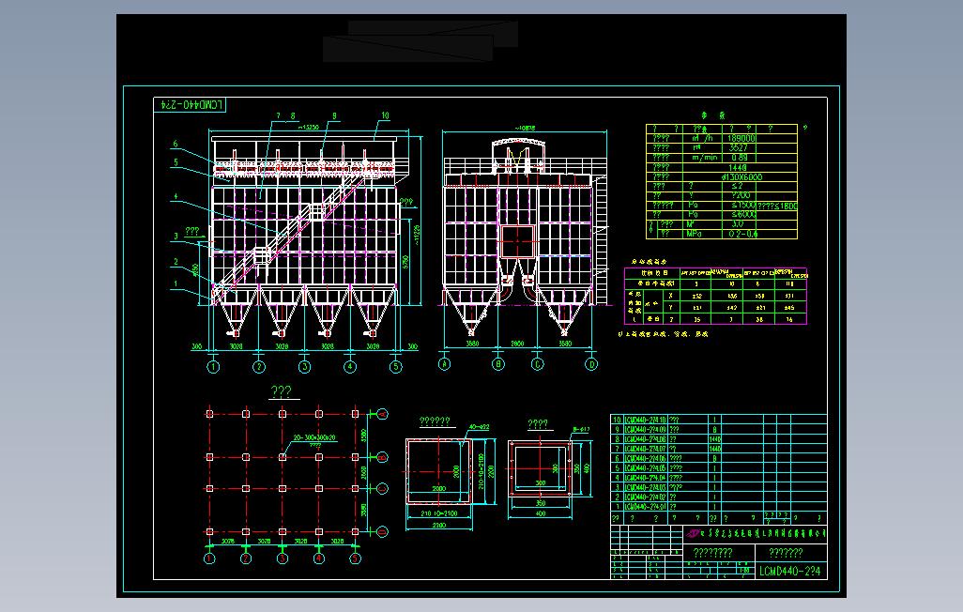Select the 1:60 scale cell in the title block

coord(745,571)
